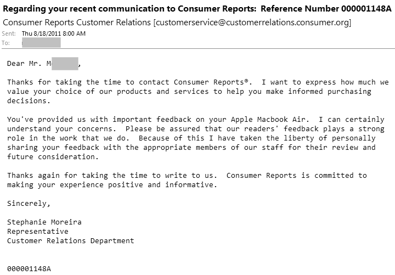Screen dimensions: 395x275
Task: Click "Customer Relations Department" in the signature
Action: pos(70,241)
